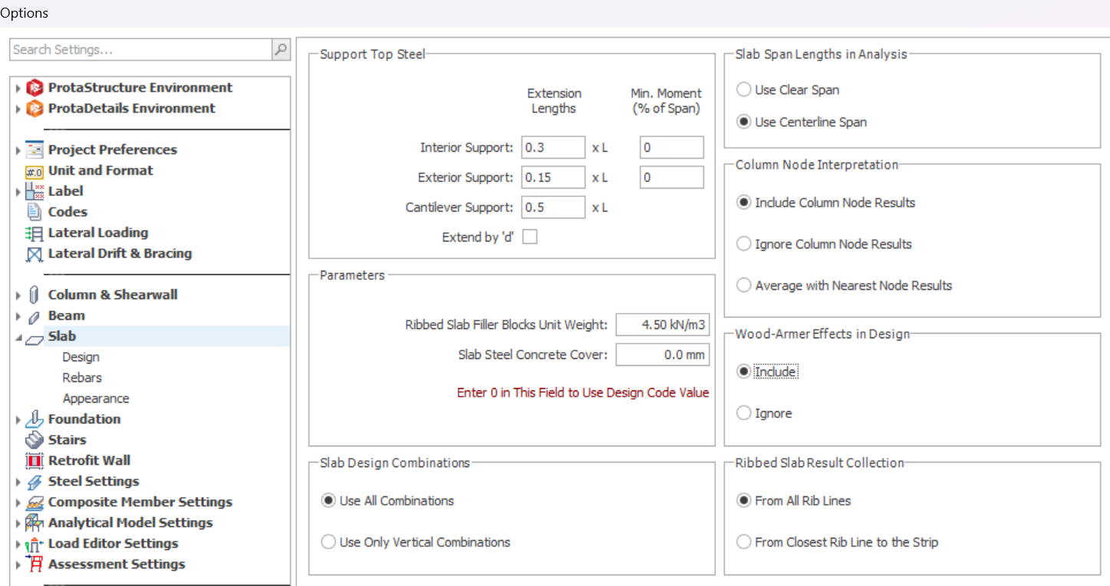Click the Retrofit Wall icon

point(35,461)
